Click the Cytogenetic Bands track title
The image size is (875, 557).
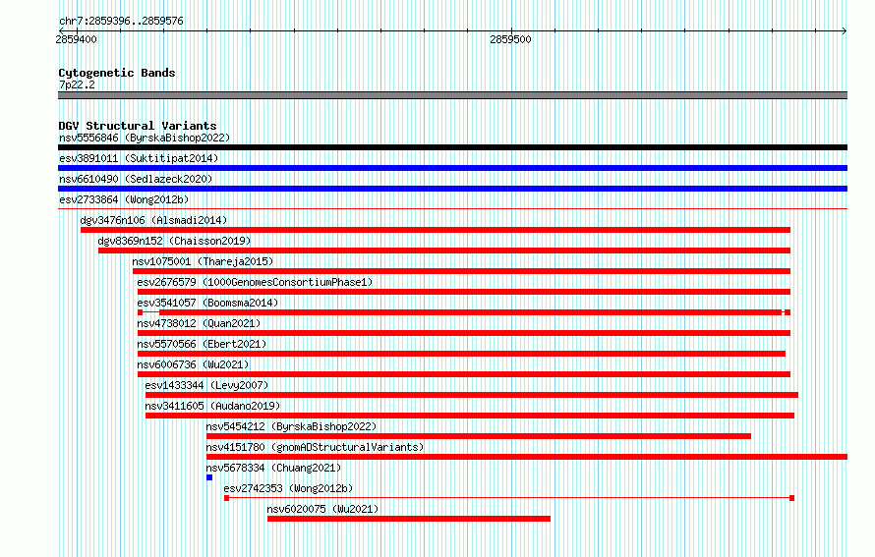click(x=117, y=73)
